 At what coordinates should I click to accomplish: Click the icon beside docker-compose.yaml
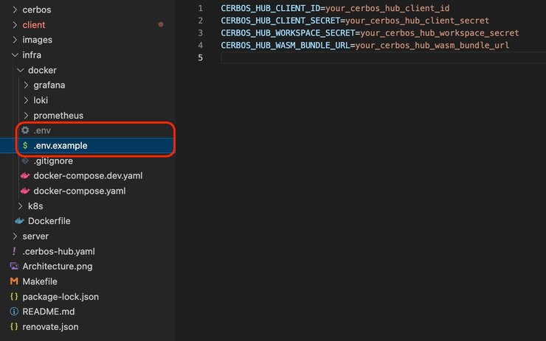25,191
